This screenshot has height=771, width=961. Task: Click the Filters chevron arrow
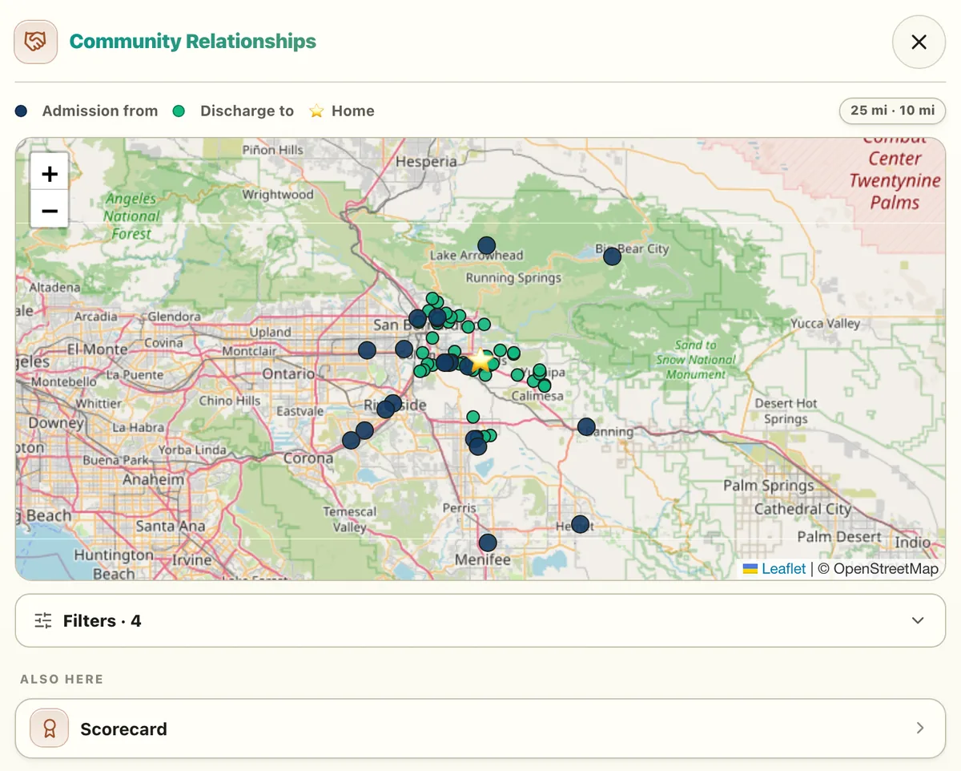click(x=918, y=620)
